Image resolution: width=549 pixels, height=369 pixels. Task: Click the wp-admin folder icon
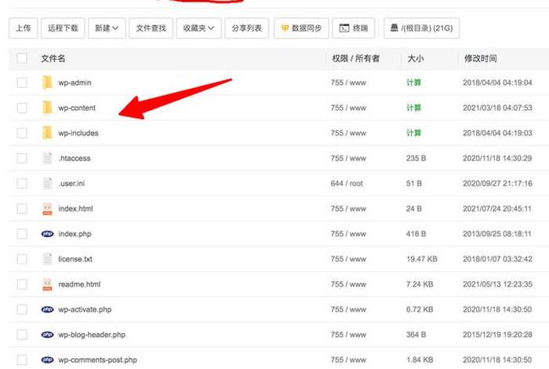click(47, 82)
